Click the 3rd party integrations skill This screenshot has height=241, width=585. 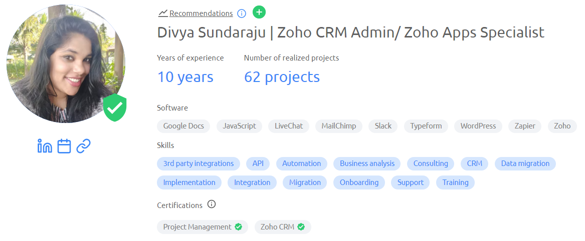point(198,163)
